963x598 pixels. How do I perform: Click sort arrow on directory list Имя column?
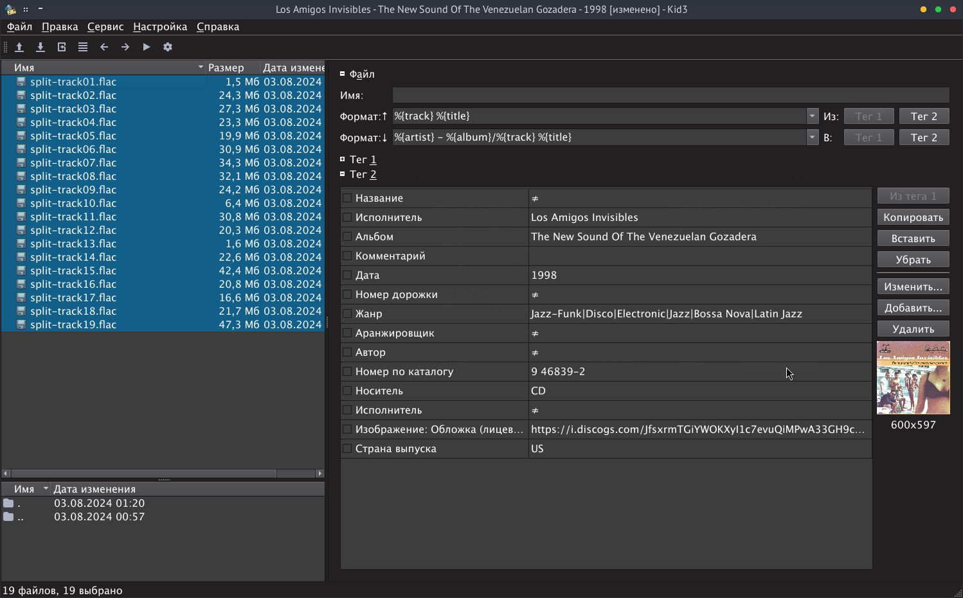click(x=46, y=489)
